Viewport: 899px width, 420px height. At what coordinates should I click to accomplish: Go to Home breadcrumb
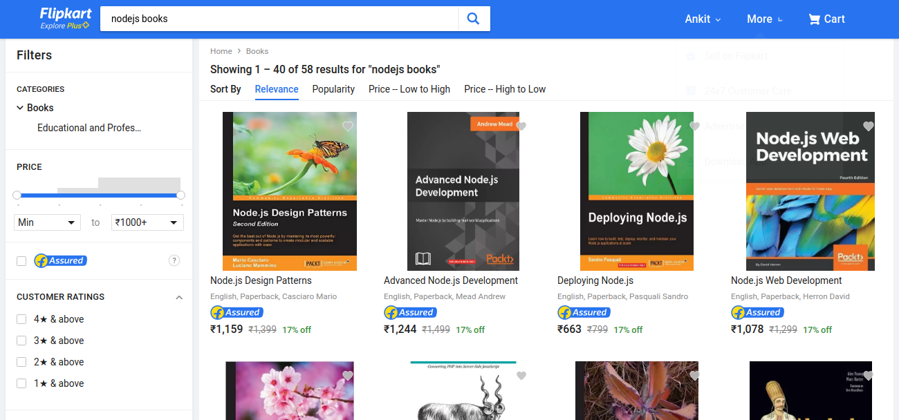click(221, 51)
